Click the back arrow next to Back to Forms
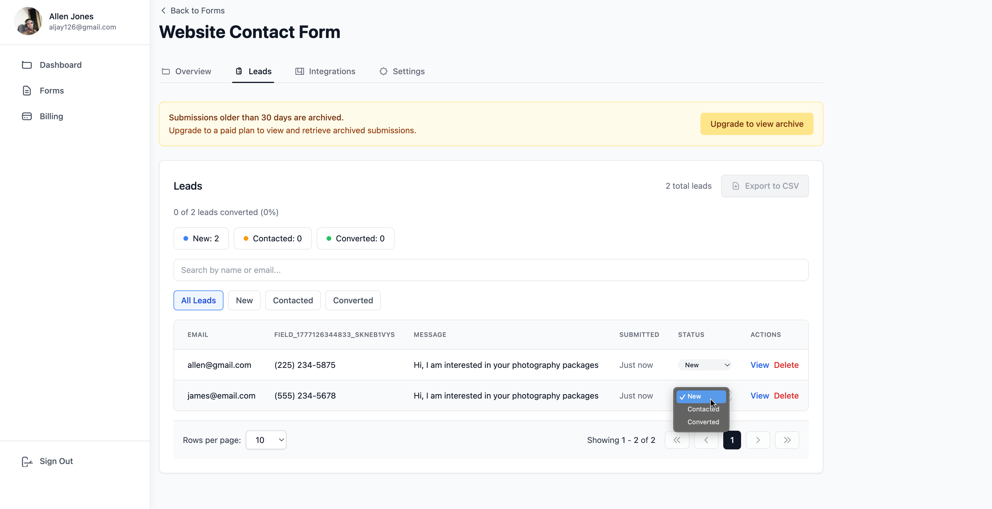 (163, 11)
